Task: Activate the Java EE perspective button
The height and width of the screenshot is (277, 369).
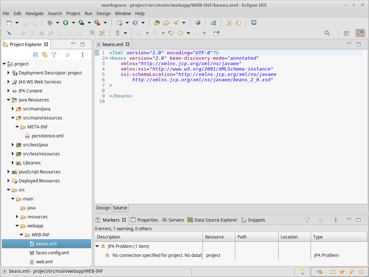Action: point(360,33)
